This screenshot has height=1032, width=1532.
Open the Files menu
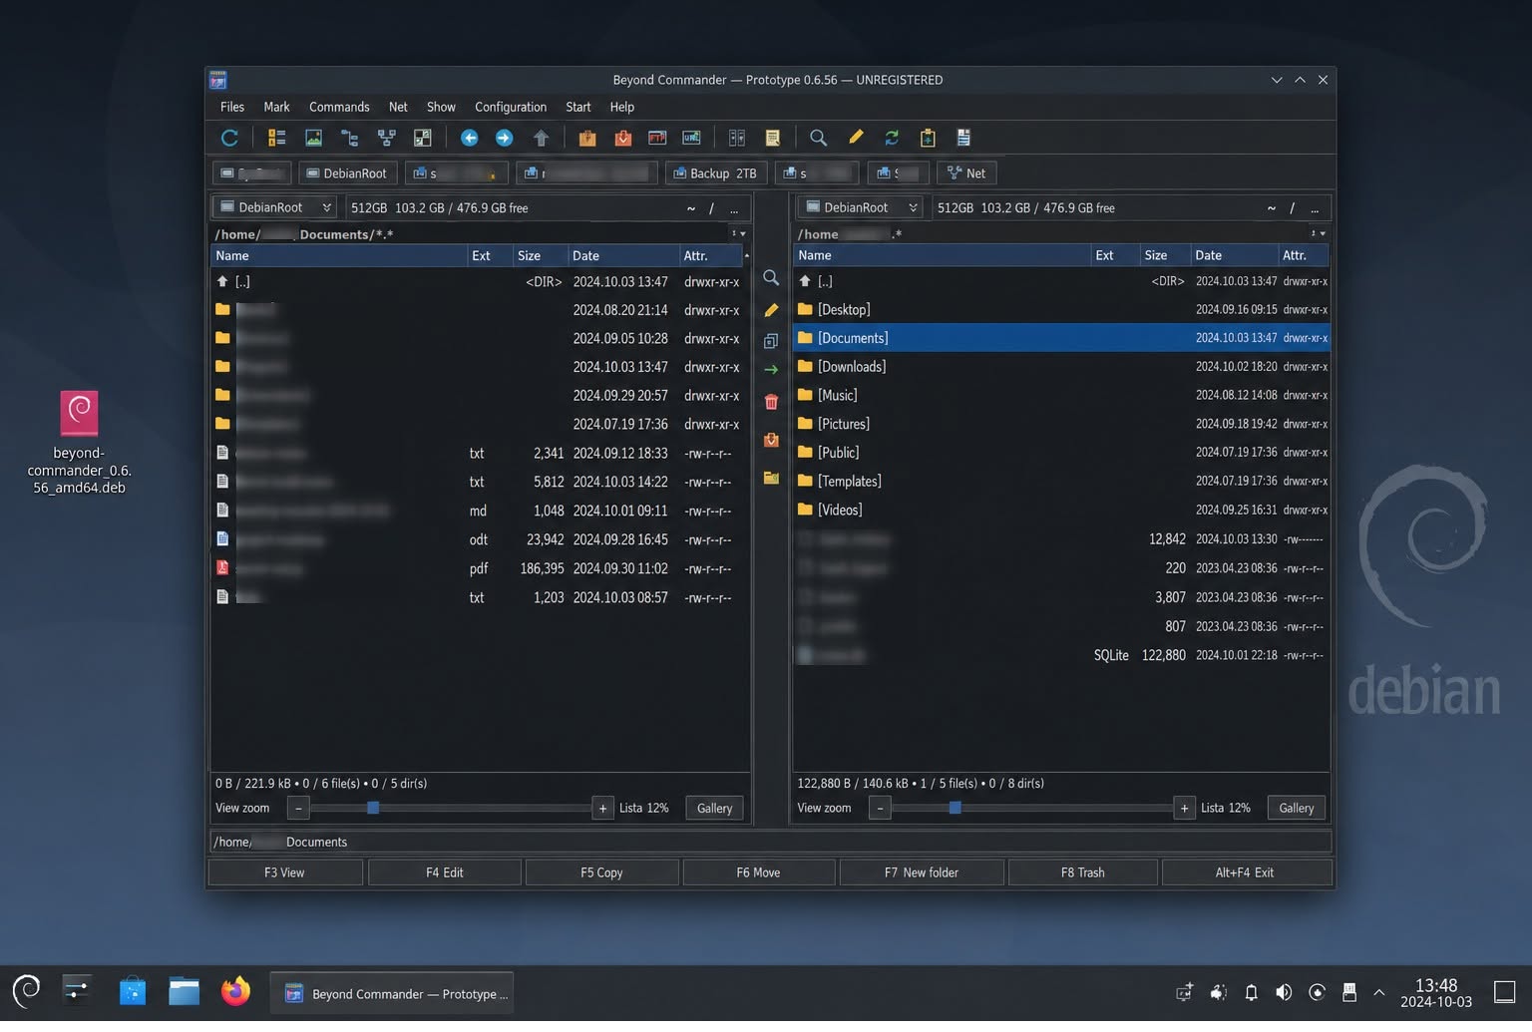point(232,107)
